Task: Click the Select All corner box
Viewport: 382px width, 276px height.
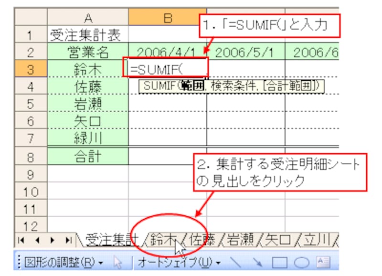Action: 31,17
